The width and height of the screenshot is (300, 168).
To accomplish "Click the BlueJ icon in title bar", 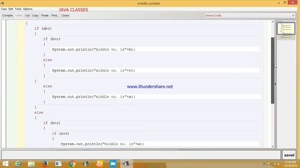I will pyautogui.click(x=2, y=3).
